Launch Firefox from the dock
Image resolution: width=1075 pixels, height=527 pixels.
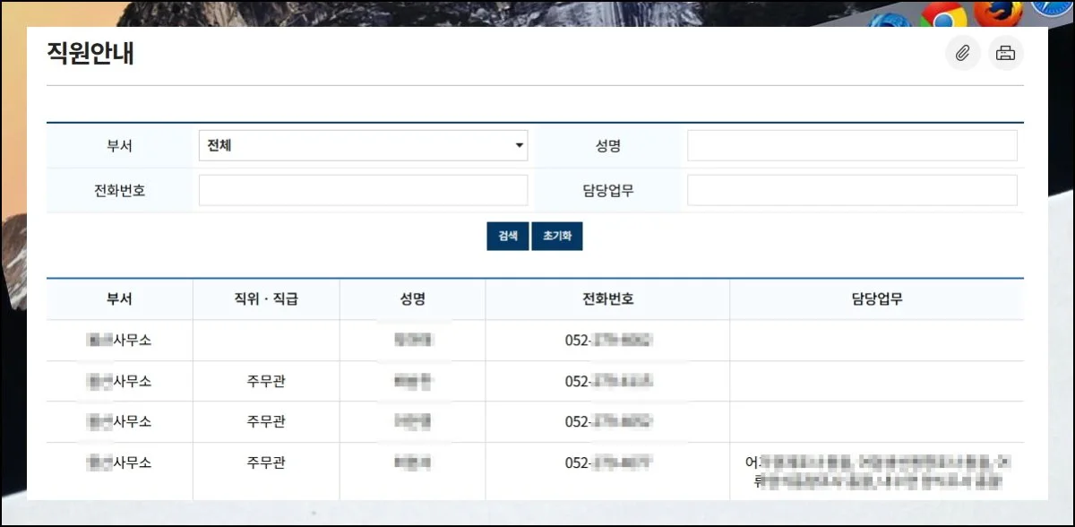(x=997, y=12)
